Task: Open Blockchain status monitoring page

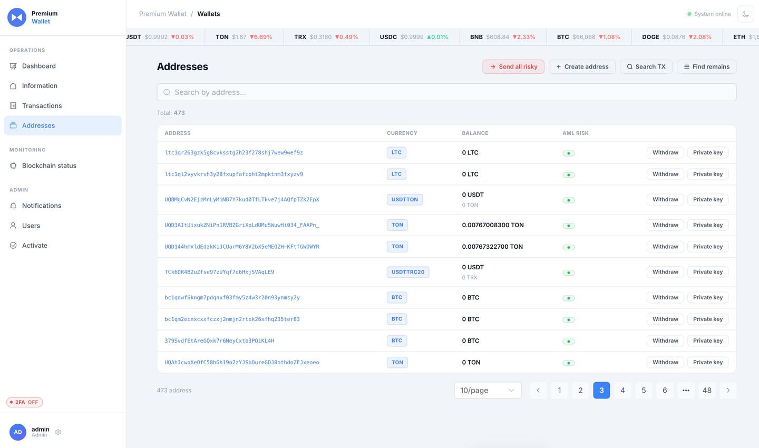Action: (x=63, y=165)
